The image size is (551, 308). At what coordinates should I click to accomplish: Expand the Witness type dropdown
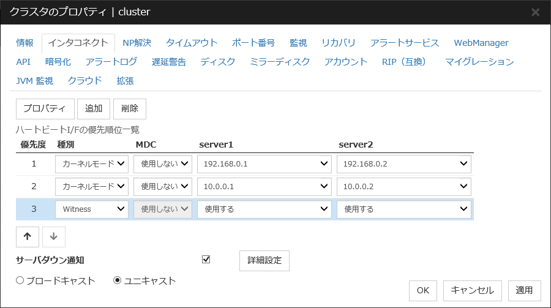(x=91, y=209)
